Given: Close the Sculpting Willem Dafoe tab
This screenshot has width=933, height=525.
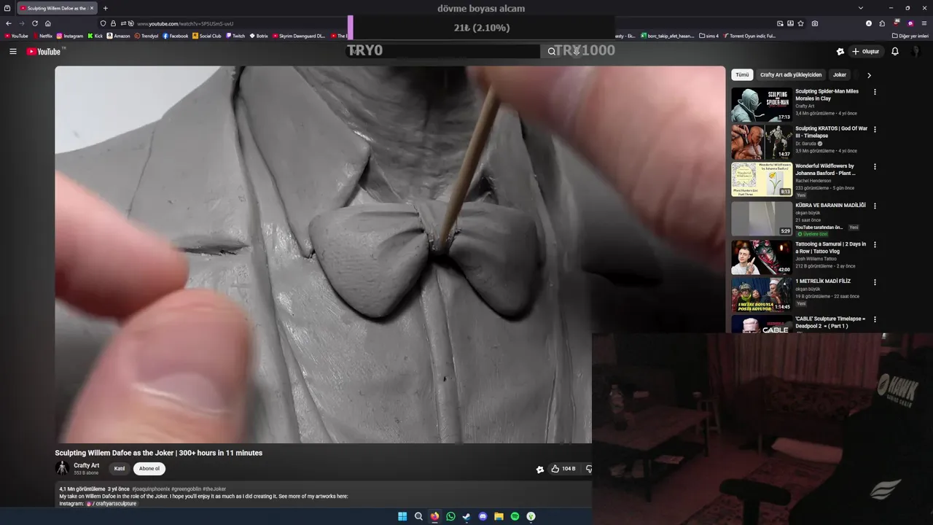Looking at the screenshot, I should pyautogui.click(x=91, y=8).
